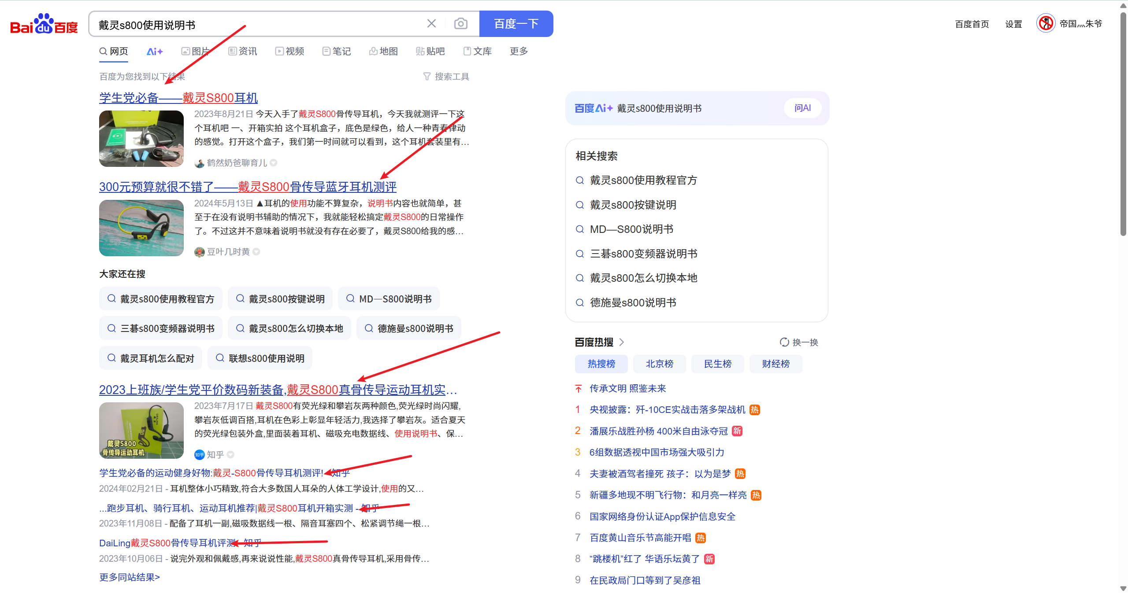The width and height of the screenshot is (1128, 593).
Task: Click the Baidu logo
Action: tap(44, 24)
